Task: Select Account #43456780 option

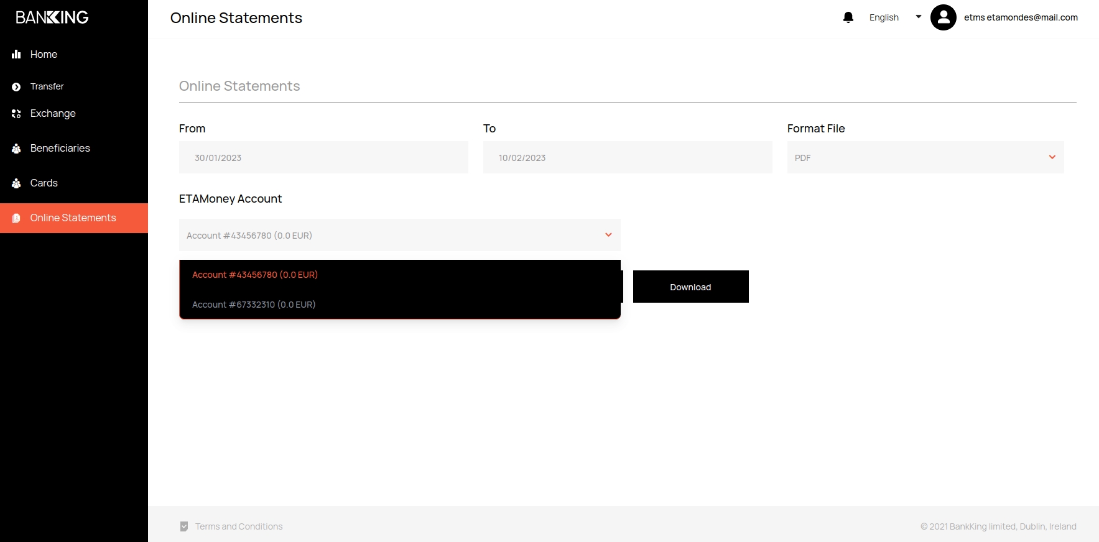Action: point(400,275)
